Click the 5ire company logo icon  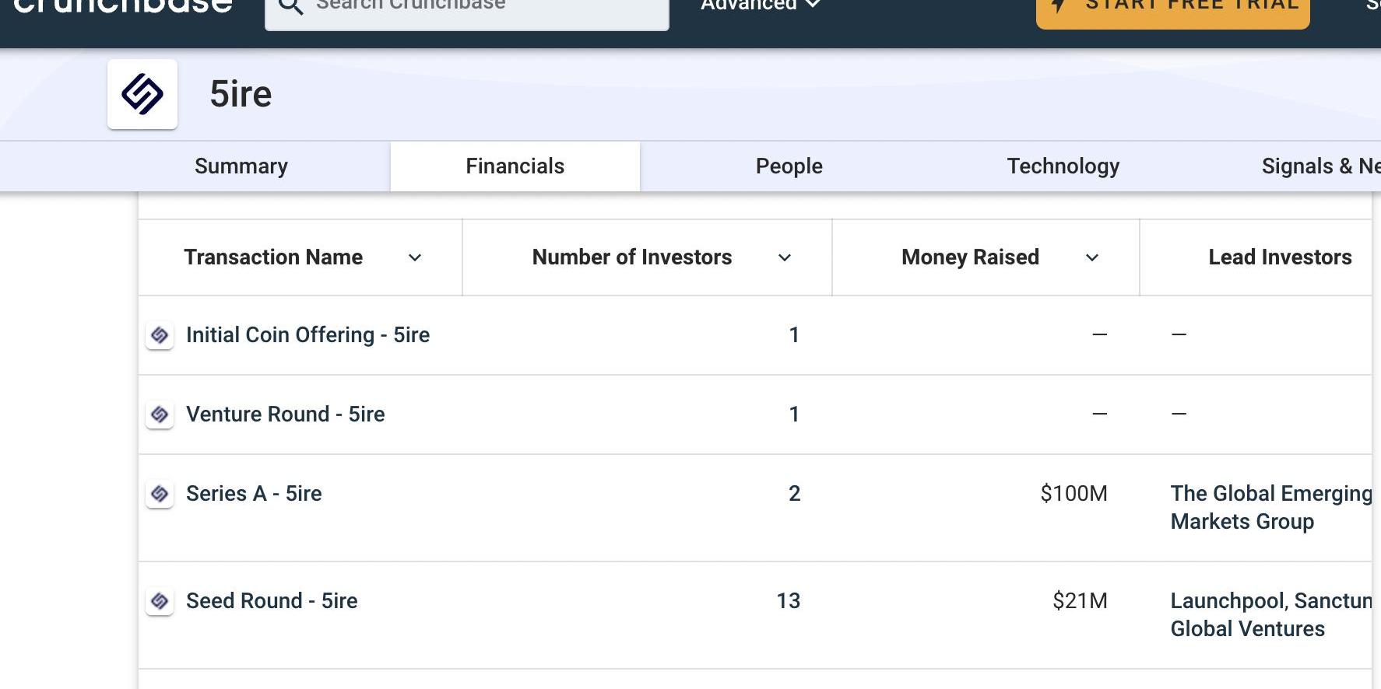[x=142, y=94]
